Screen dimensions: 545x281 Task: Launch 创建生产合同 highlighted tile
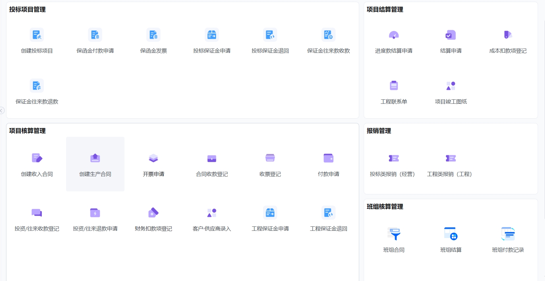coord(95,164)
